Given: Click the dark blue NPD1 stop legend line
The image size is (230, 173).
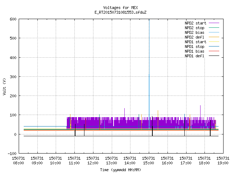Looking at the screenshot, I should tap(214, 46).
